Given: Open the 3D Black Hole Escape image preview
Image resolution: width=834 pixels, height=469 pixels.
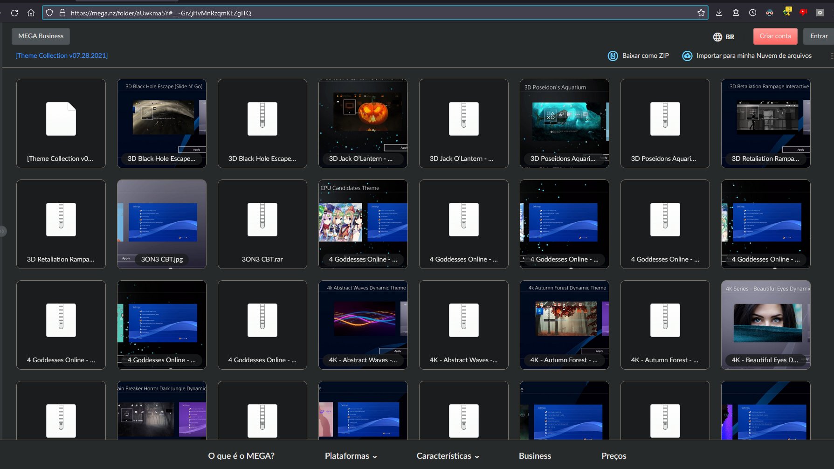Looking at the screenshot, I should 162,124.
